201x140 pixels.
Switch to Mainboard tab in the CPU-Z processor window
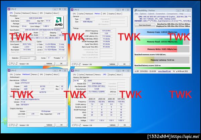pos(26,13)
